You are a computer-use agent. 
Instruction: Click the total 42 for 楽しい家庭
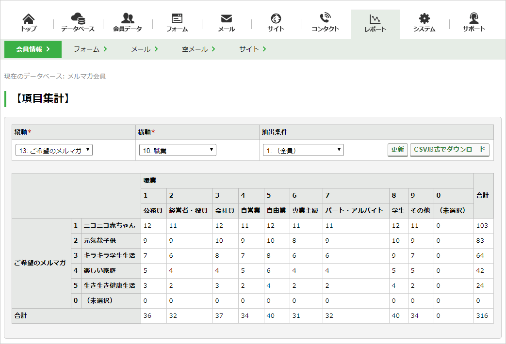[x=483, y=271]
